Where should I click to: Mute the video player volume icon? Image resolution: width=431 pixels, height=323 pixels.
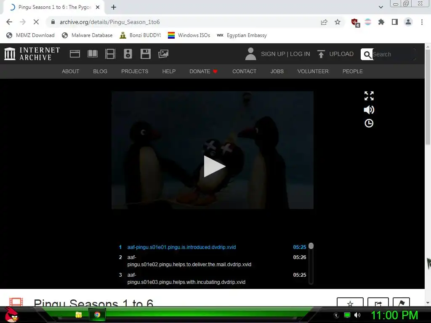tap(369, 110)
